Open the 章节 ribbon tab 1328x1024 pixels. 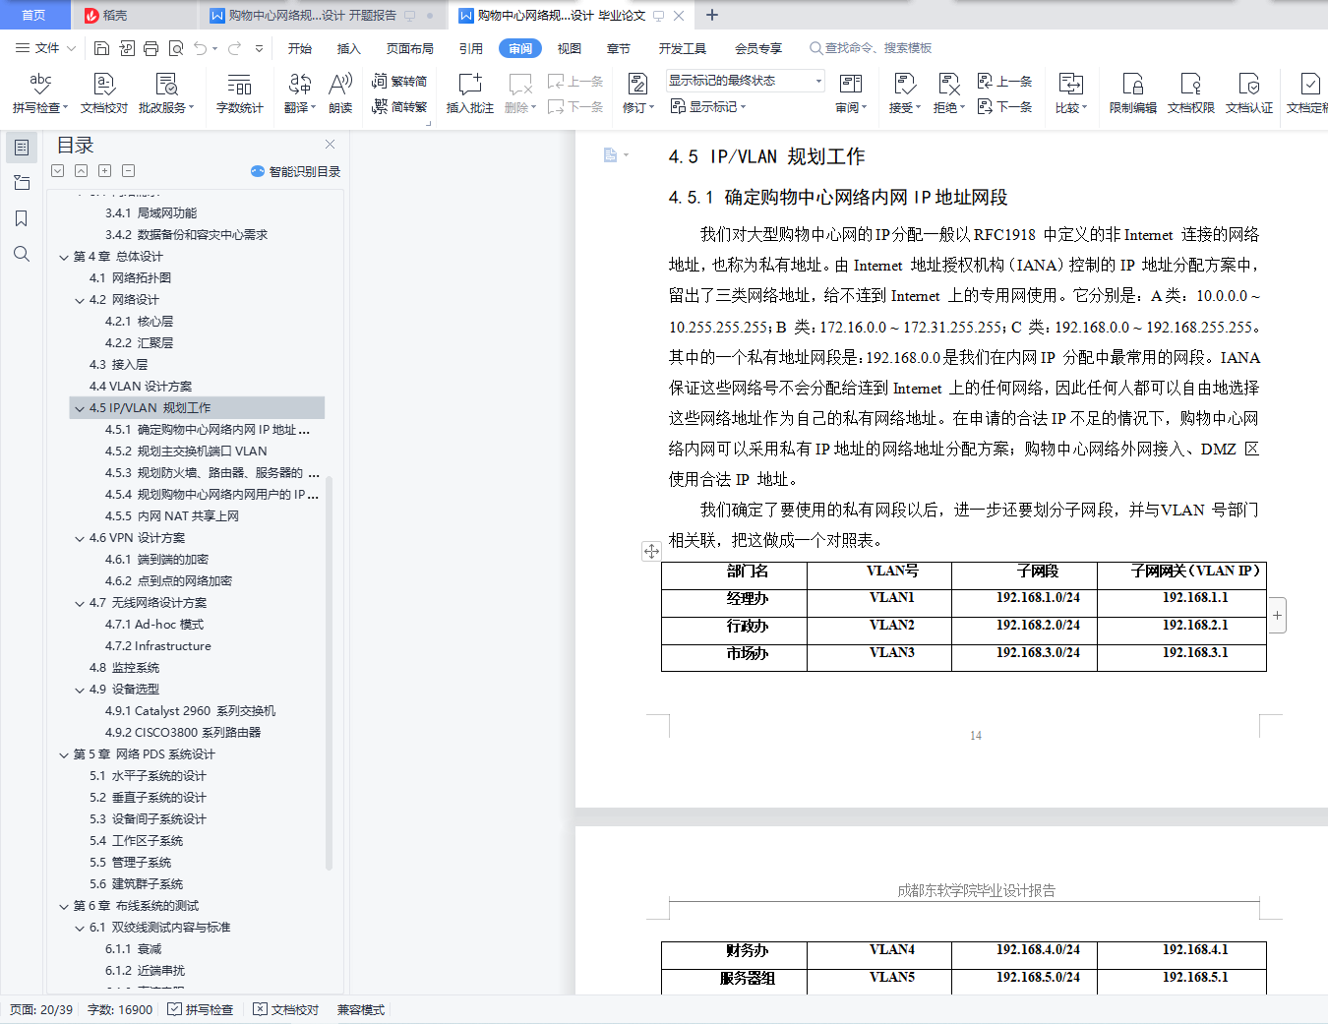[x=619, y=48]
